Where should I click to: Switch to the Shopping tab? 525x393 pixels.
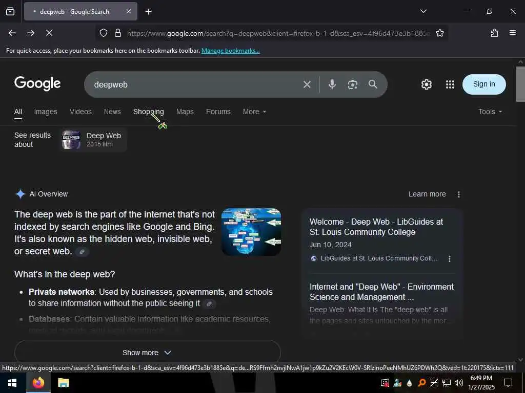148,112
